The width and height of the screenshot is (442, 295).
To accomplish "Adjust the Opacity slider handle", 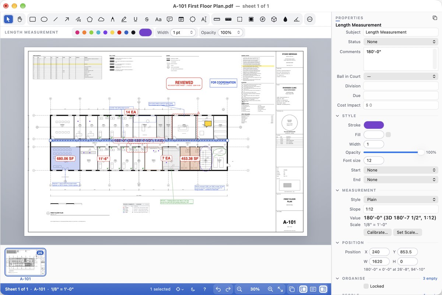I will (x=421, y=152).
